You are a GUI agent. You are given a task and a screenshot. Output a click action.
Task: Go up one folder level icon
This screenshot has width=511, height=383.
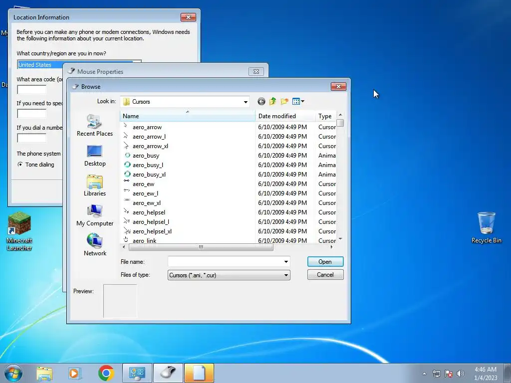pos(273,102)
